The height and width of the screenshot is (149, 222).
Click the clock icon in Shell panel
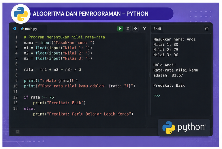(207, 29)
